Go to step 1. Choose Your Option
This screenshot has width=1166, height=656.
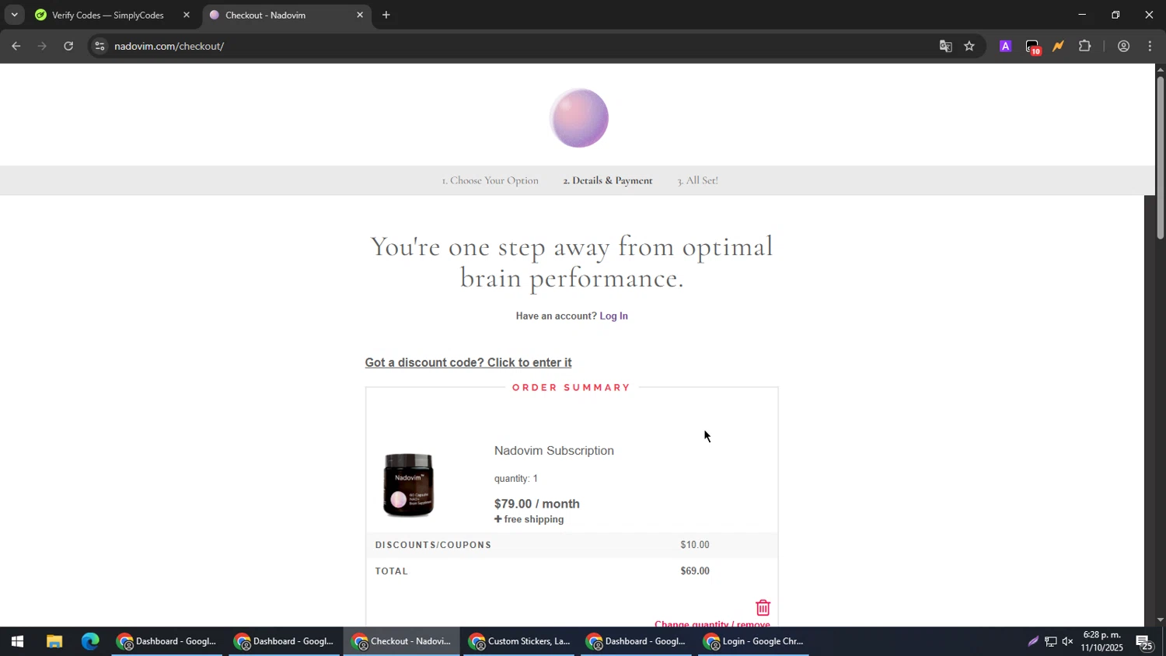490,180
